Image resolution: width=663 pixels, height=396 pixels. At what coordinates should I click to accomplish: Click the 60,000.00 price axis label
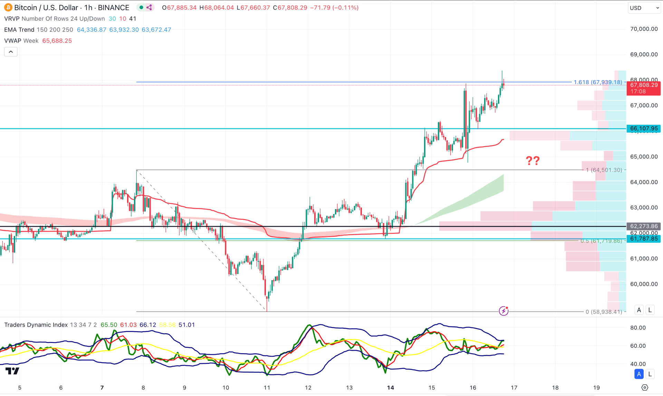[x=644, y=284]
